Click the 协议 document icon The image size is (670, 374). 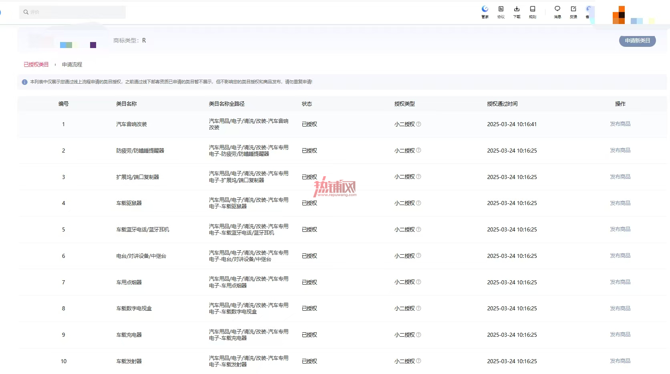tap(501, 9)
